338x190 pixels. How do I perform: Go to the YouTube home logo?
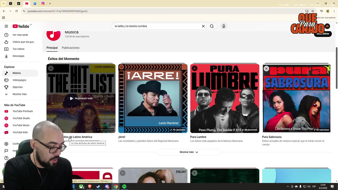pyautogui.click(x=21, y=26)
